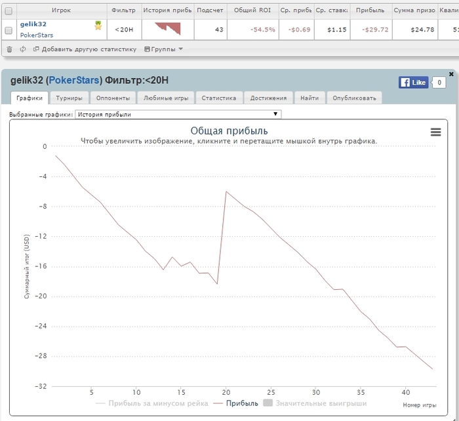Image resolution: width=459 pixels, height=421 pixels.
Task: Click the Facebook Like button
Action: pyautogui.click(x=413, y=83)
